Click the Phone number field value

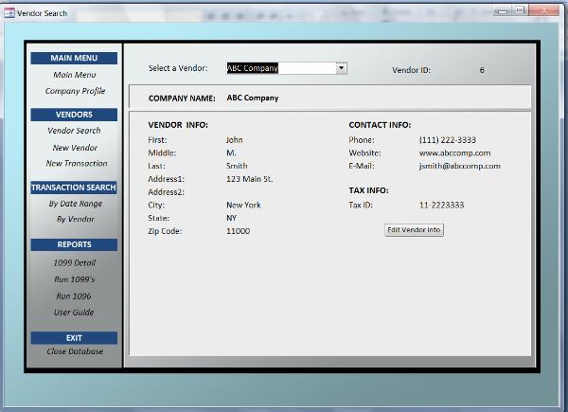(448, 140)
